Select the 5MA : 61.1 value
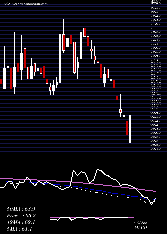167x234 pixels. [x=19, y=229]
